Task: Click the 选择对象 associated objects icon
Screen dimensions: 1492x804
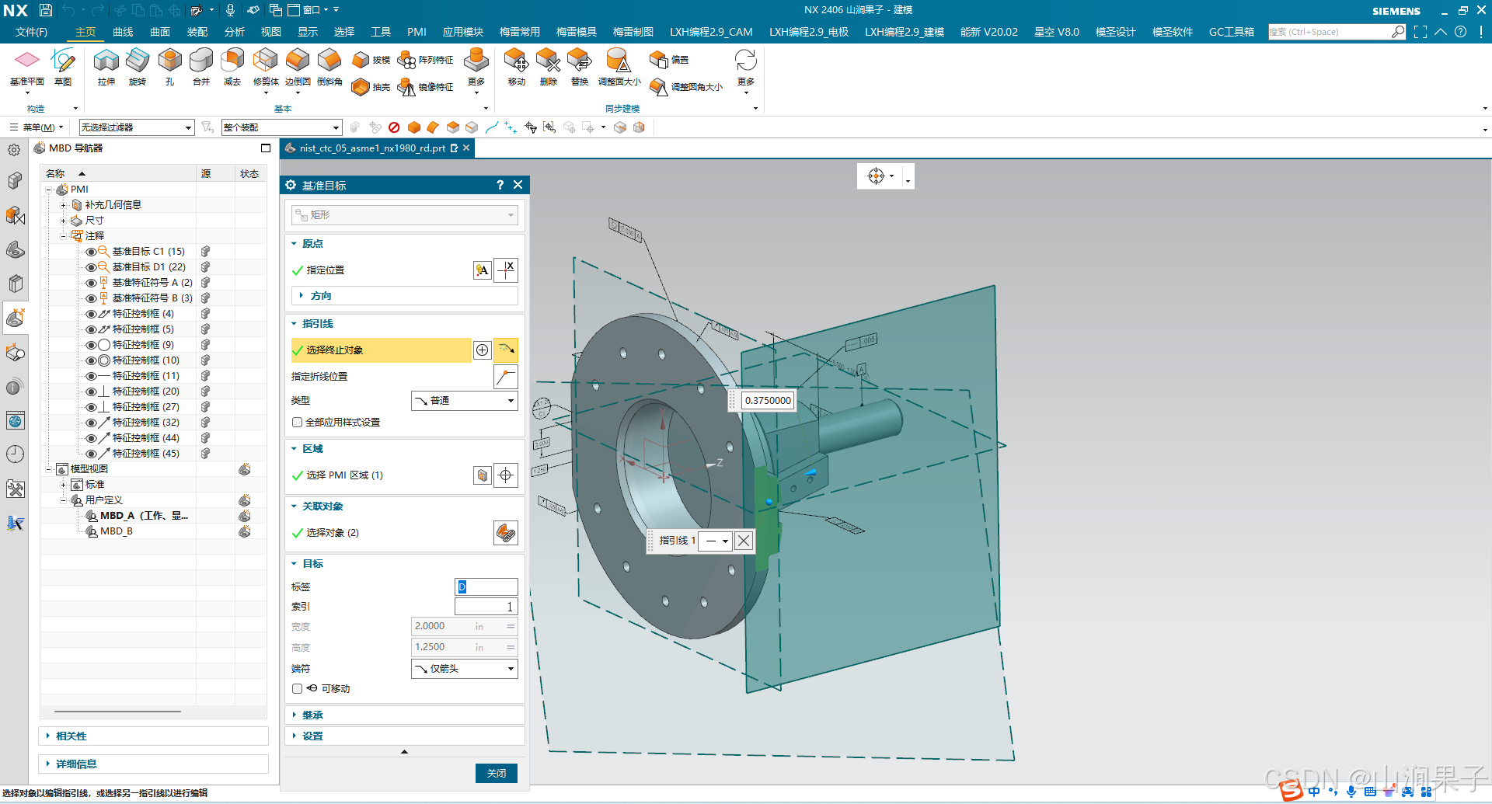Action: point(506,533)
